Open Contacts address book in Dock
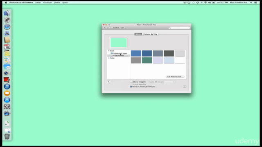Image resolution: width=262 pixels, height=147 pixels. coord(7,40)
